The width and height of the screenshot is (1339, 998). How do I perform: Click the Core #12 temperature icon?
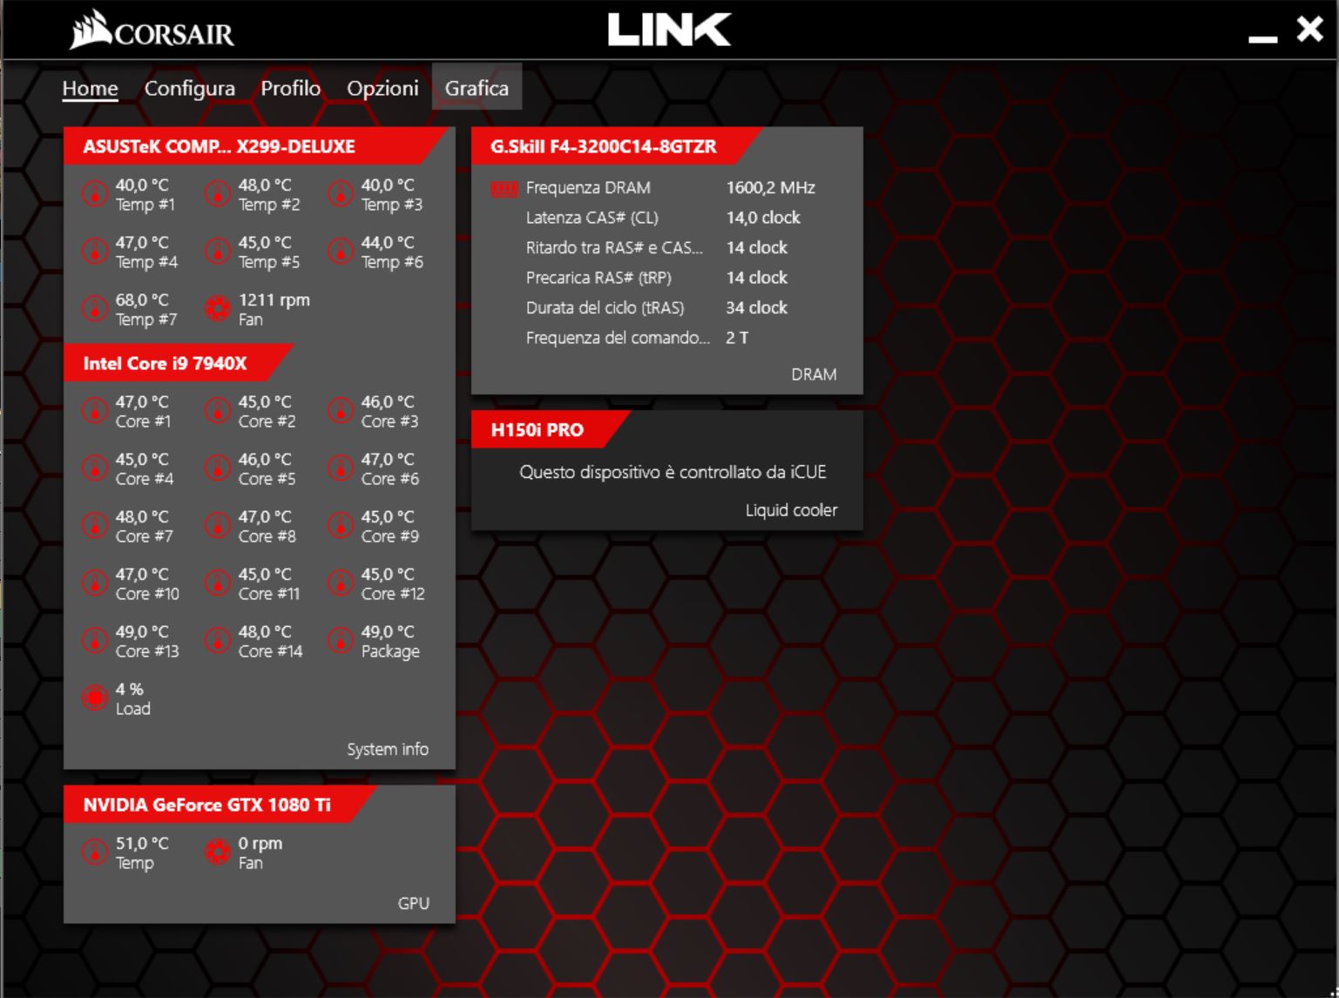[x=340, y=583]
